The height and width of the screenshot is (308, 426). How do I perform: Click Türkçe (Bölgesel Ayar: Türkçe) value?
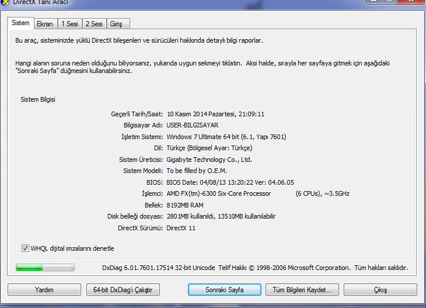(209, 148)
